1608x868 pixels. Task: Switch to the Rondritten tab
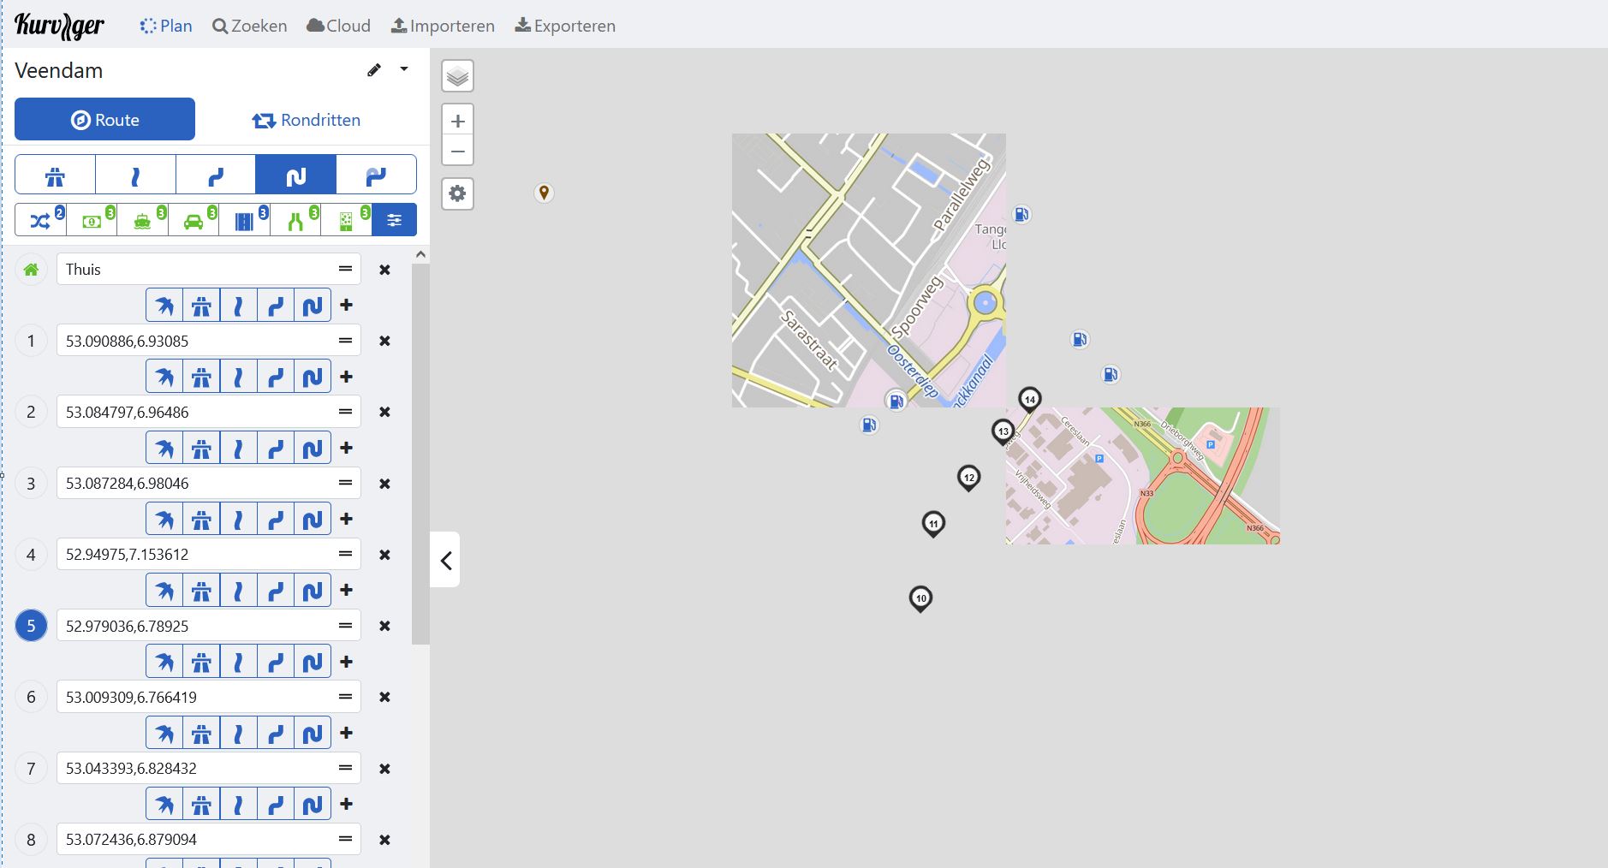point(307,120)
